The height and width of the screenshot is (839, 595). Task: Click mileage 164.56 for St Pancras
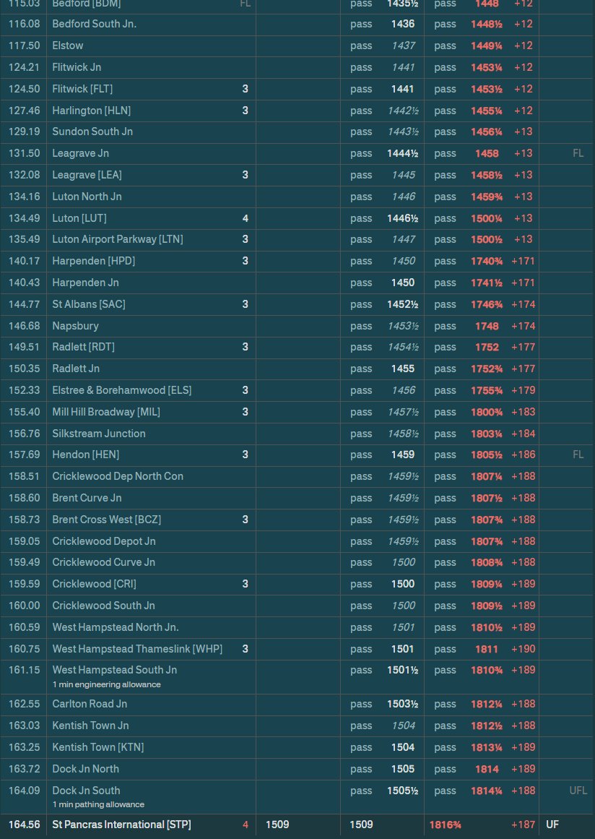24,825
